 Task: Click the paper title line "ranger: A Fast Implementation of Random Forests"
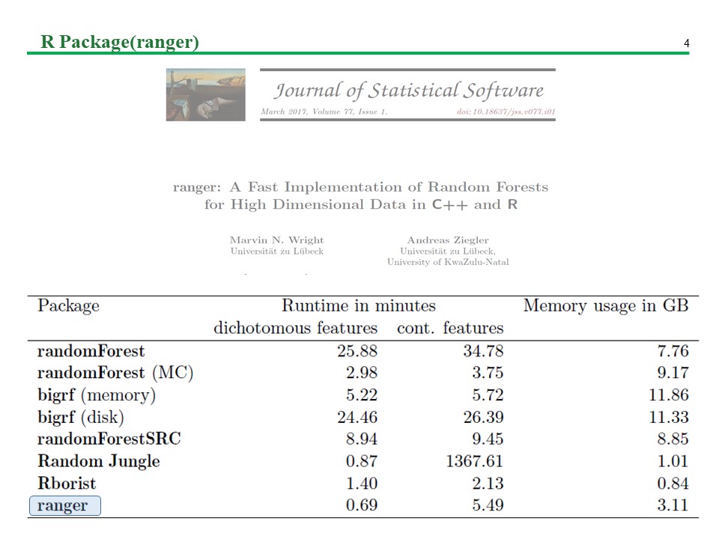coord(360,187)
